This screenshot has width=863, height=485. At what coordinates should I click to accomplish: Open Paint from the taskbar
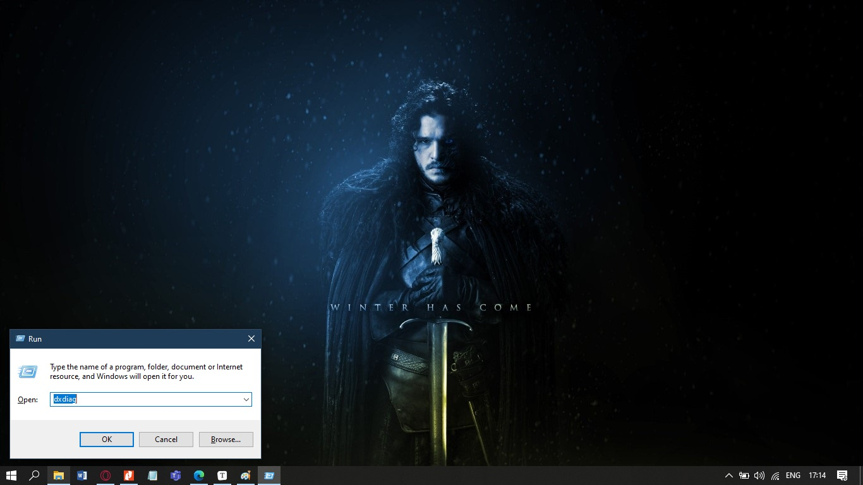pyautogui.click(x=246, y=476)
